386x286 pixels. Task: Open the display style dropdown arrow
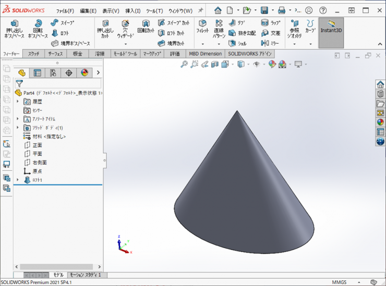pos(247,64)
